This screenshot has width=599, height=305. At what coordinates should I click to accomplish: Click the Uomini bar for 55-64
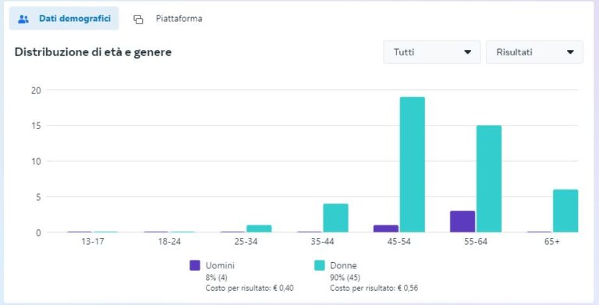pos(463,222)
